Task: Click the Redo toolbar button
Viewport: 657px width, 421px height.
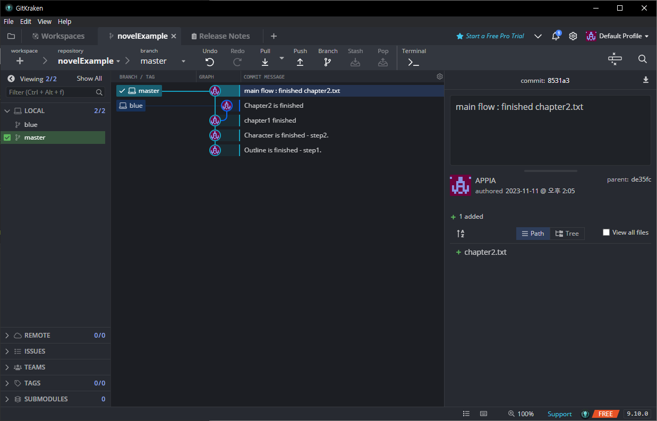Action: (237, 57)
